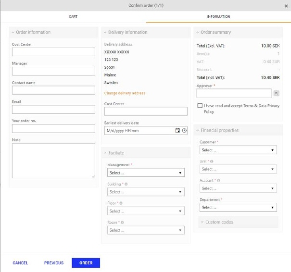Open the Management dropdown
The image size is (291, 272).
click(146, 173)
